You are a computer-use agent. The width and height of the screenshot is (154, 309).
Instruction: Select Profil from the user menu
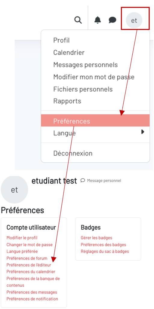pyautogui.click(x=61, y=40)
